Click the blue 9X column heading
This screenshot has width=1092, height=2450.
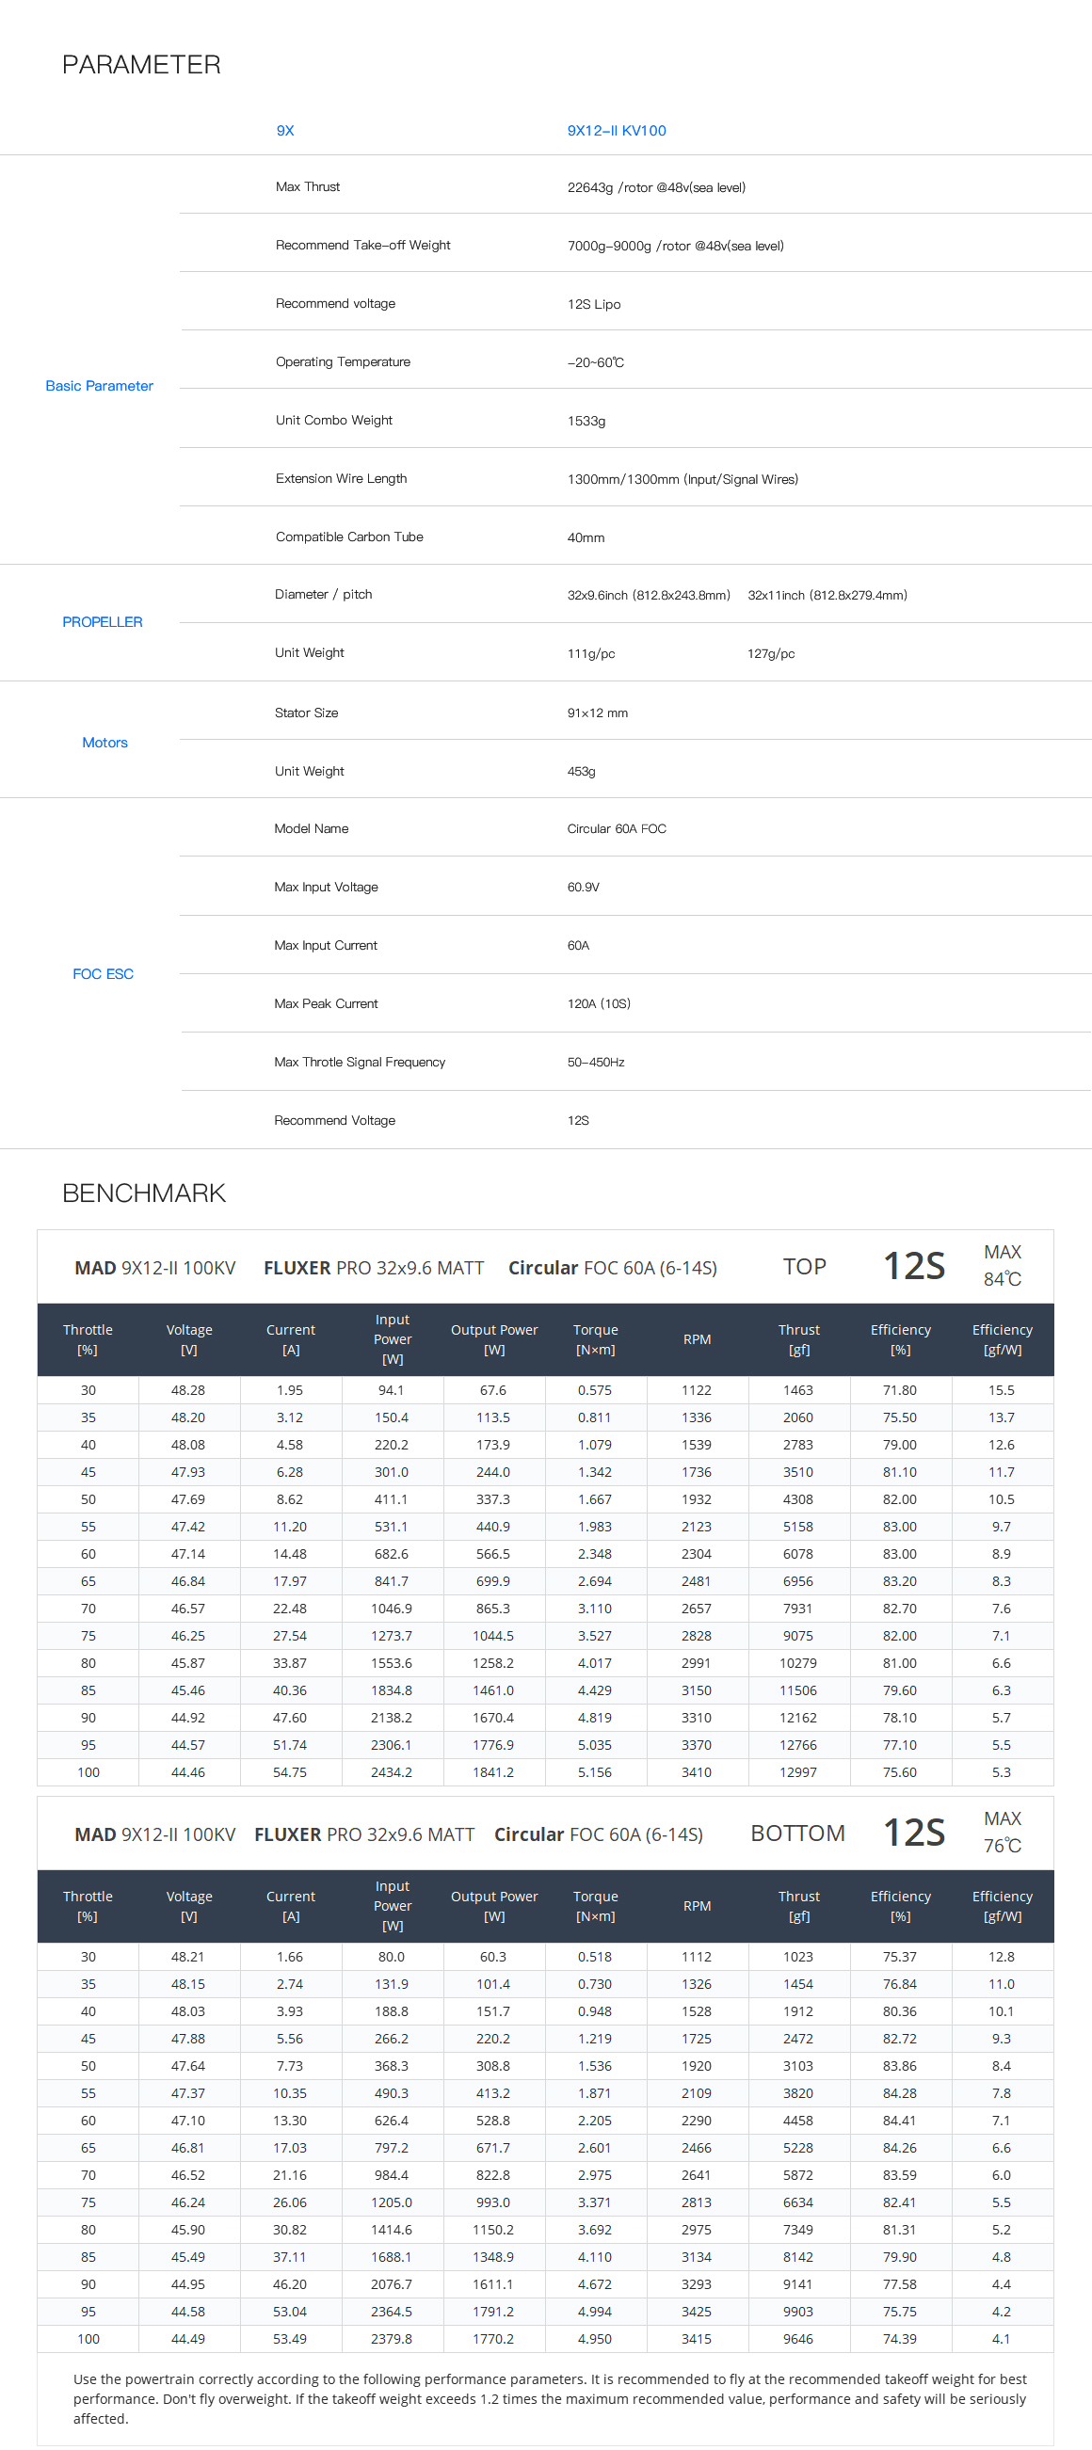pyautogui.click(x=285, y=130)
